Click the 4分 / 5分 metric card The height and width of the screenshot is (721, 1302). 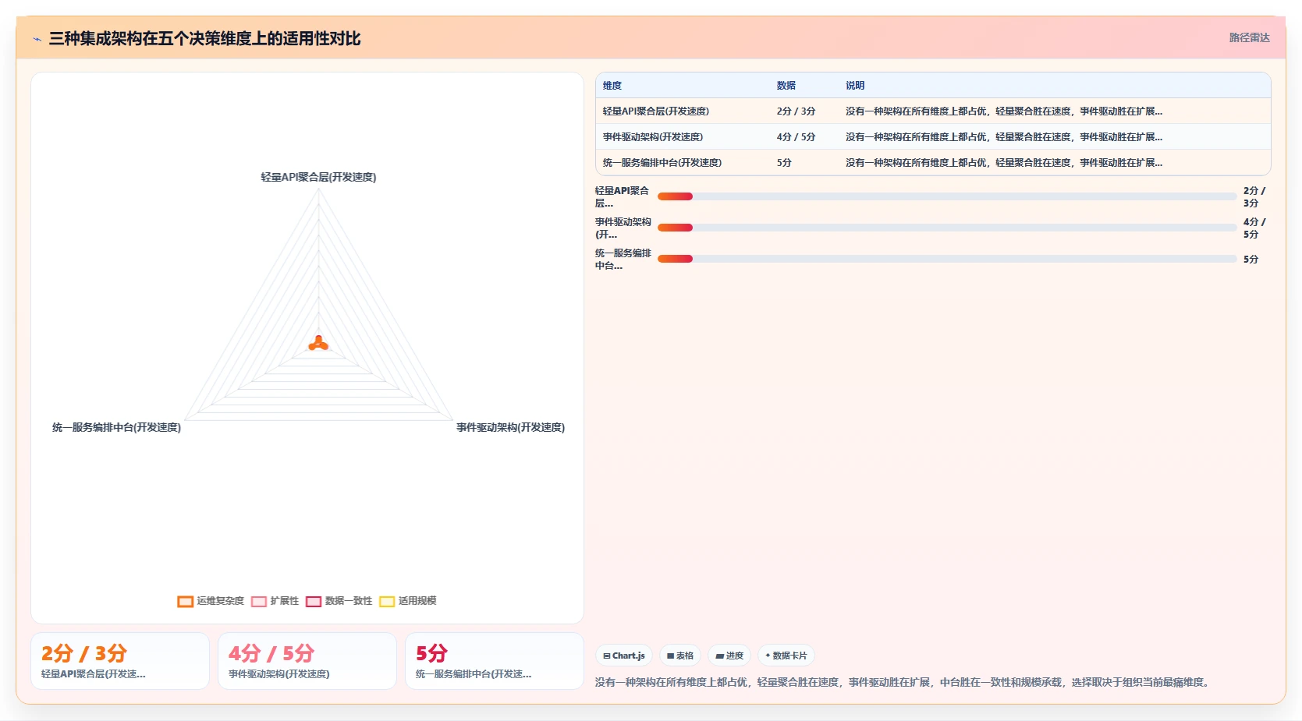pos(307,661)
